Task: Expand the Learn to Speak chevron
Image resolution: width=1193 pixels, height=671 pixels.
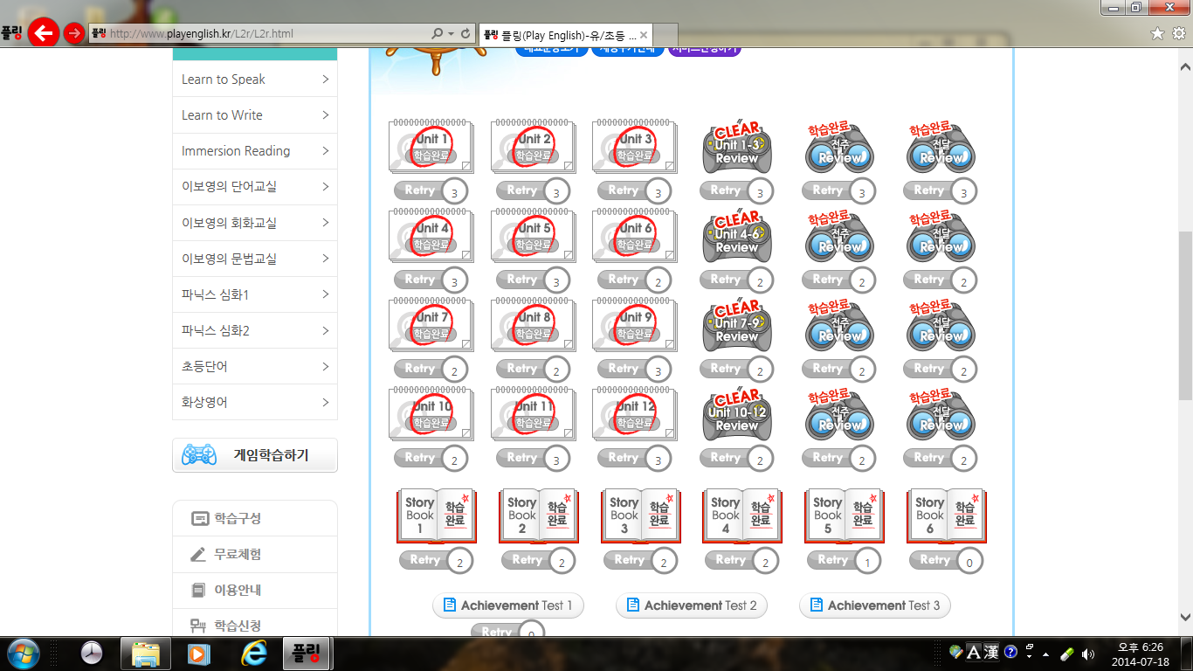Action: [x=325, y=79]
